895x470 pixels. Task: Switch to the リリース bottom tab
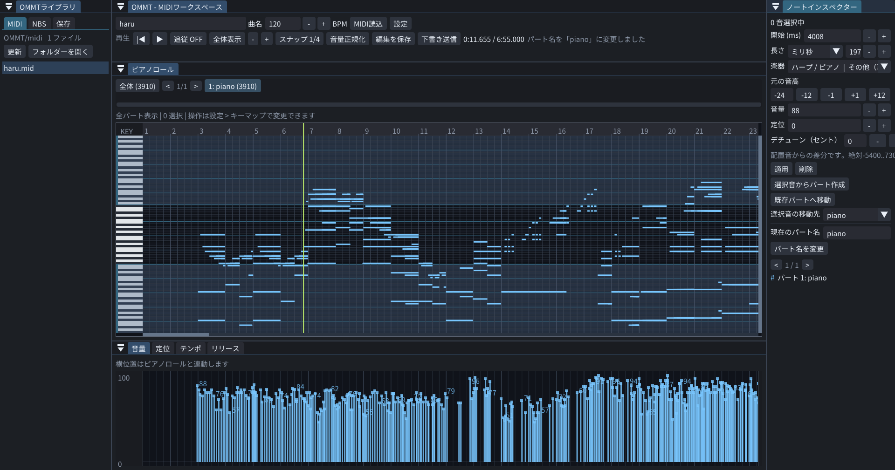tap(225, 348)
